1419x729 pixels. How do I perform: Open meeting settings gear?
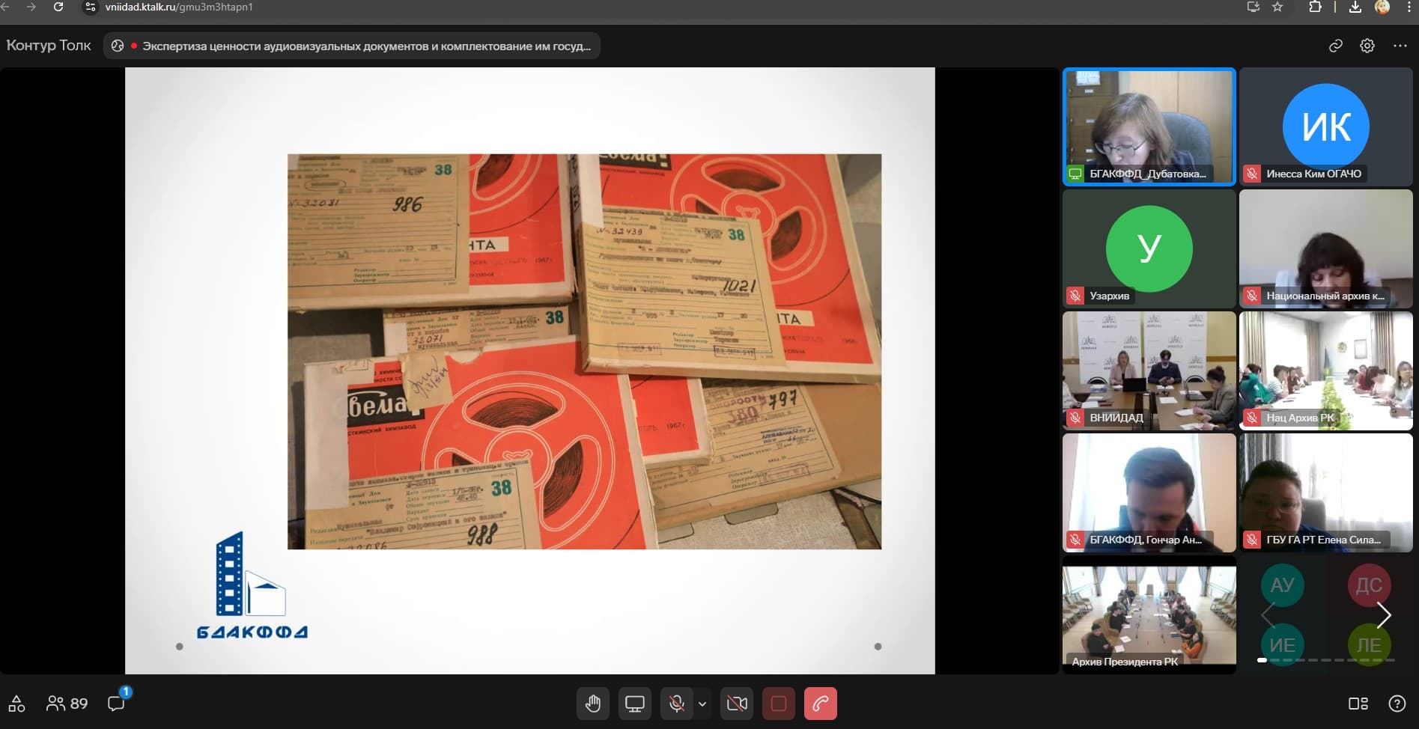pos(1367,46)
